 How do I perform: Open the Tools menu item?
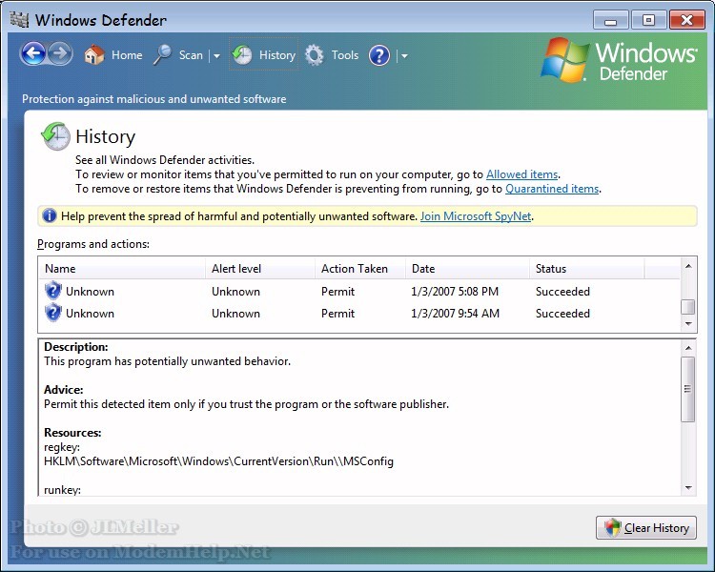pyautogui.click(x=345, y=55)
